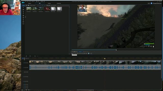Undock the preview window
This screenshot has height=91, width=163.
point(91,53)
